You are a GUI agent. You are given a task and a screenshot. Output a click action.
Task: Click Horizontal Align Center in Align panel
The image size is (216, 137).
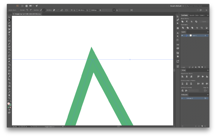tap(187, 77)
